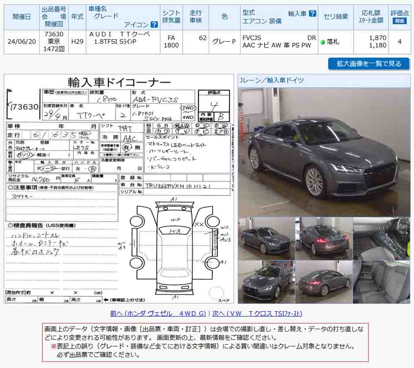The height and width of the screenshot is (368, 414).
Task: Click the equipment text AAC ナビ AW 革 PS PW
Action: pyautogui.click(x=277, y=45)
